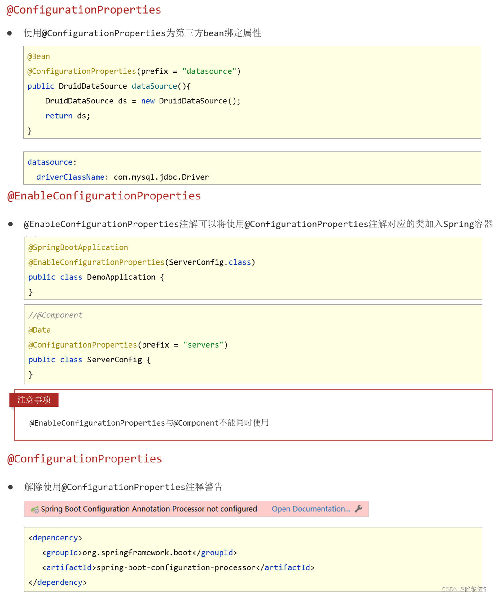Click the Open Documentation... link
The width and height of the screenshot is (500, 595).
point(311,509)
